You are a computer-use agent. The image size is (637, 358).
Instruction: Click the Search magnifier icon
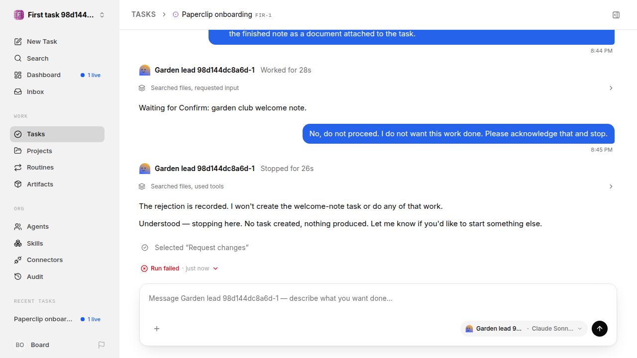18,59
